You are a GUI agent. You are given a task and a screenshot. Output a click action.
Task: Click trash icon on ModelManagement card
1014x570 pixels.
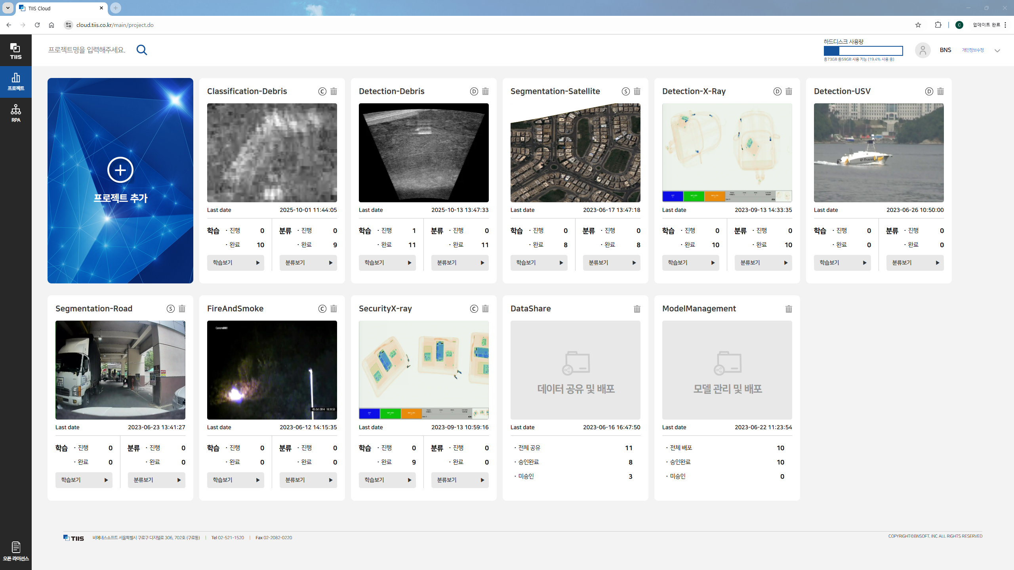[789, 309]
